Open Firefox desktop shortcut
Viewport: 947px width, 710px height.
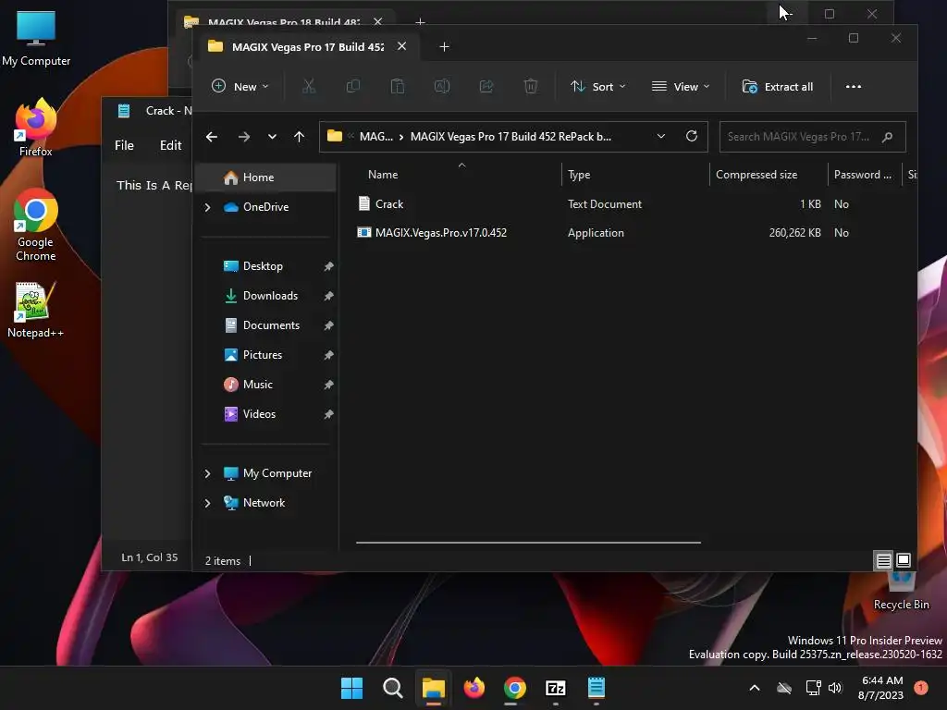click(x=36, y=128)
